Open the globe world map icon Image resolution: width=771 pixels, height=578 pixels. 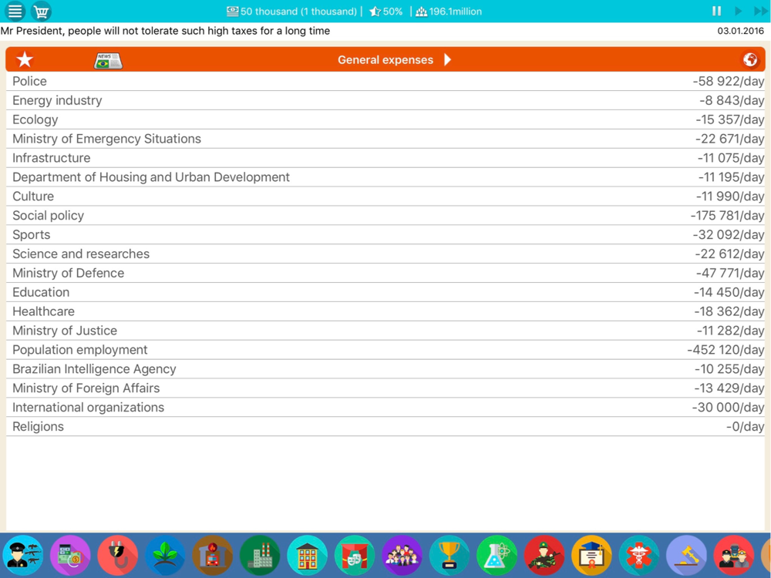pos(750,59)
